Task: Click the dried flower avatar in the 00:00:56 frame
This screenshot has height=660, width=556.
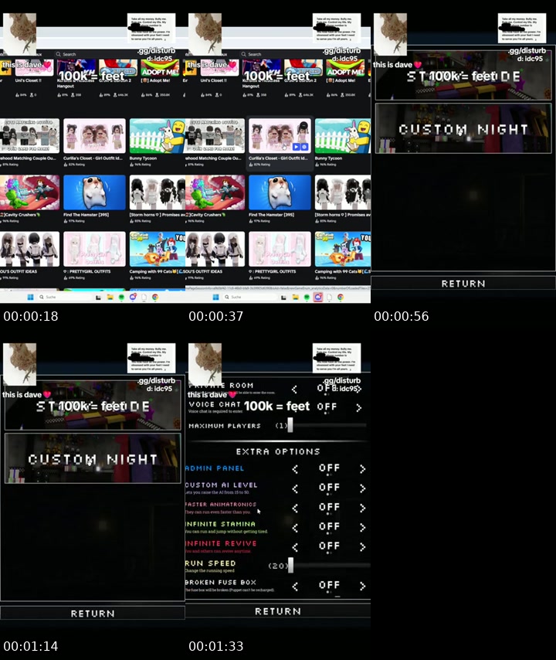Action: 390,34
